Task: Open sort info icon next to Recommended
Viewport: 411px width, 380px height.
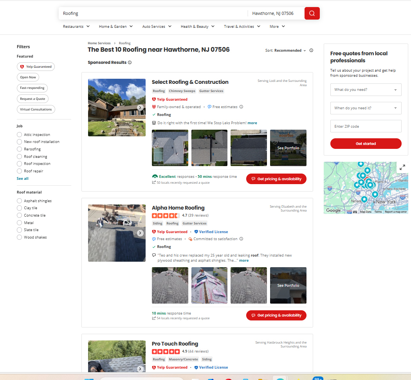Action: click(x=311, y=51)
